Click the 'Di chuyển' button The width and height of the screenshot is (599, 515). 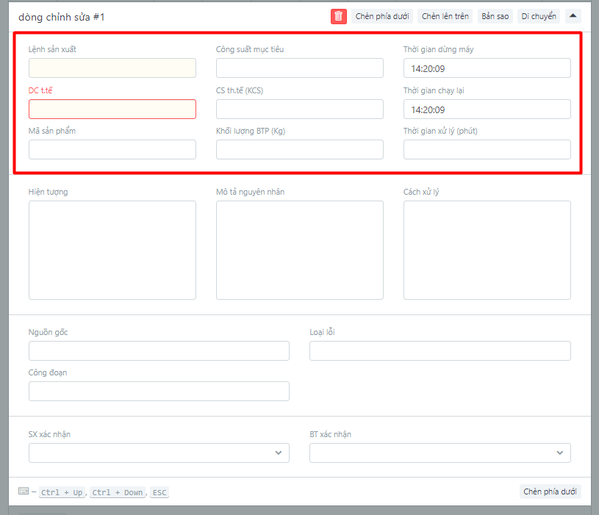[539, 16]
